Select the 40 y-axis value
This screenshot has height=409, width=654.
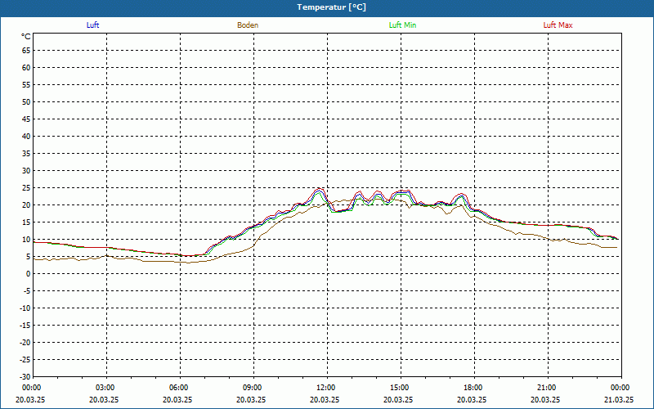tap(26, 137)
